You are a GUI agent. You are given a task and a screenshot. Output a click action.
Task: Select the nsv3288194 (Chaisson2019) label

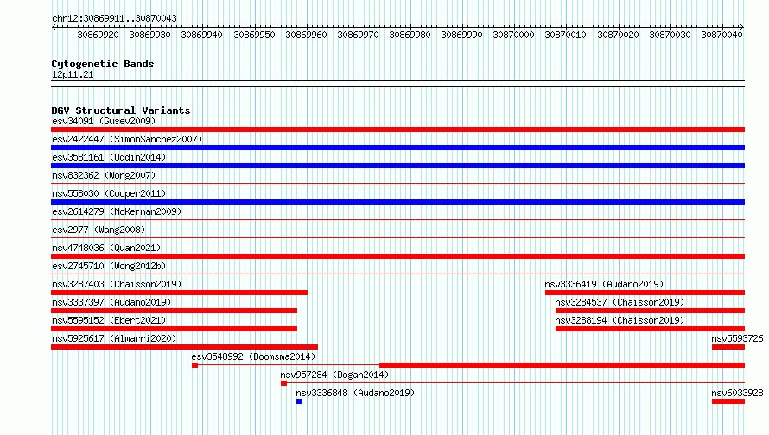[620, 320]
